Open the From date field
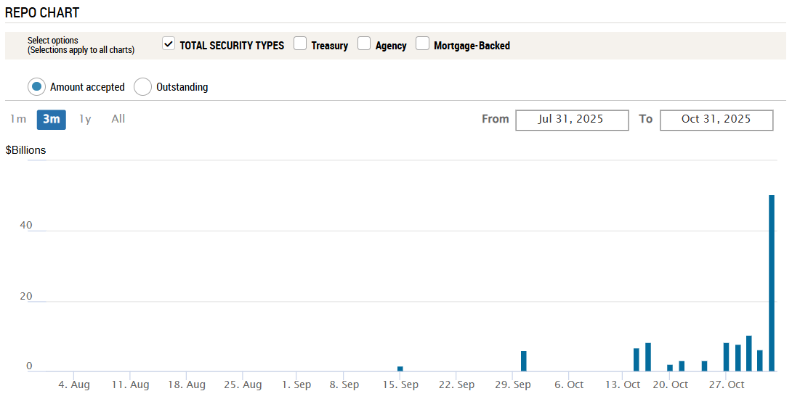The height and width of the screenshot is (399, 792). pos(572,120)
